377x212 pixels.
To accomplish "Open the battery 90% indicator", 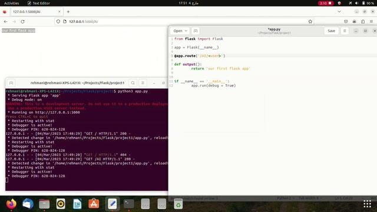I will [368, 3].
